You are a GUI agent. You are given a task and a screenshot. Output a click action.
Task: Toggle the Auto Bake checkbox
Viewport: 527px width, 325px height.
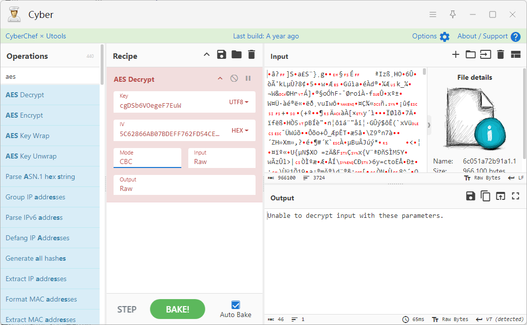tap(236, 305)
